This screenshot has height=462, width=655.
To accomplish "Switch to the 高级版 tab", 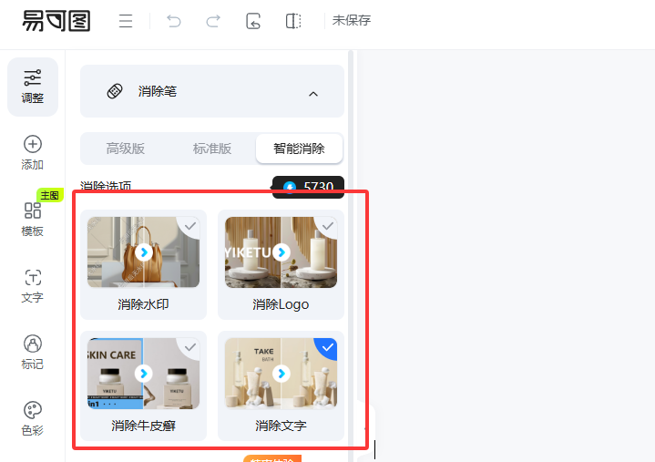I will [x=126, y=149].
